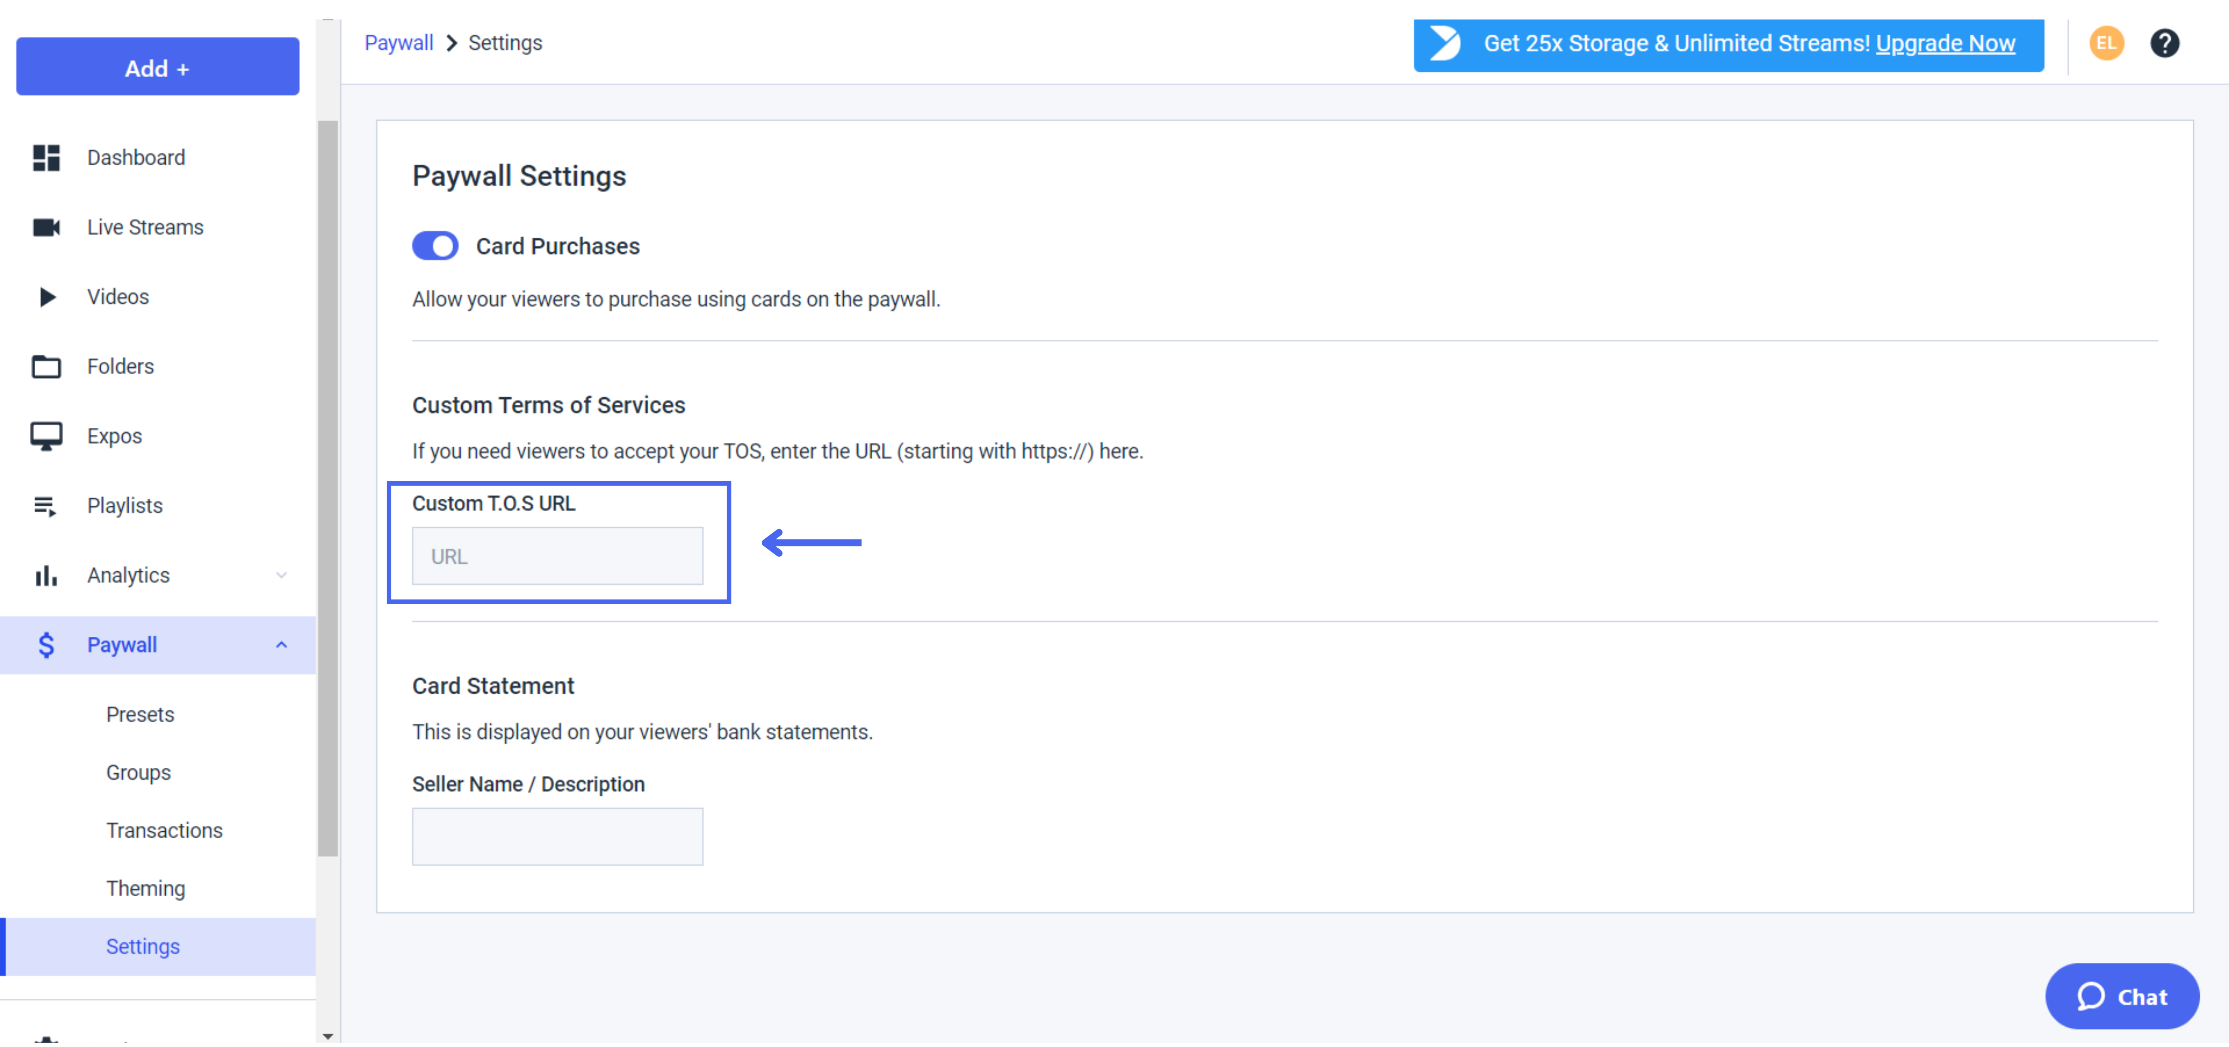The height and width of the screenshot is (1047, 2229).
Task: Open Paywall Presets submenu item
Action: pos(140,715)
